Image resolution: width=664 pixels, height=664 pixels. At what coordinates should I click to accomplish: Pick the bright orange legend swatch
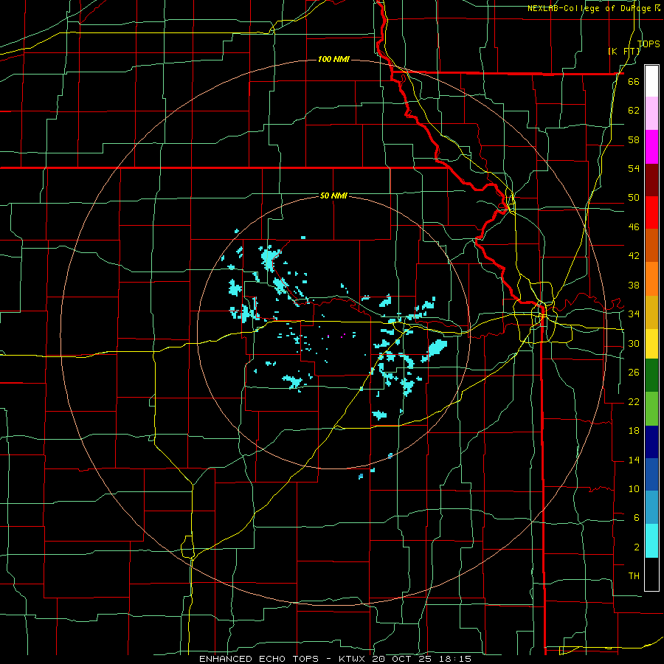point(651,279)
